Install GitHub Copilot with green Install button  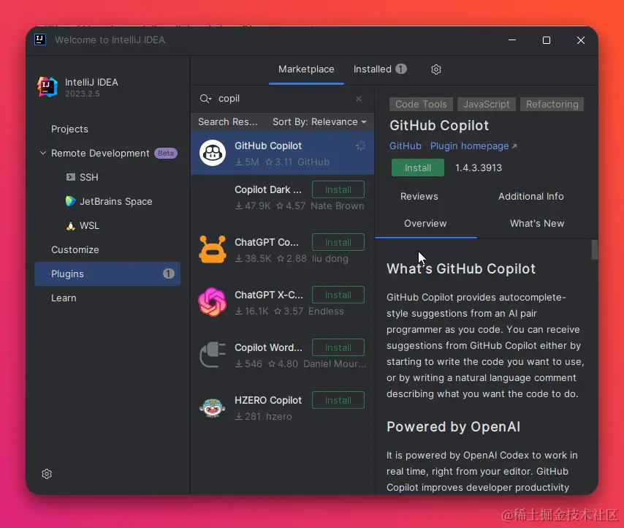click(x=417, y=167)
